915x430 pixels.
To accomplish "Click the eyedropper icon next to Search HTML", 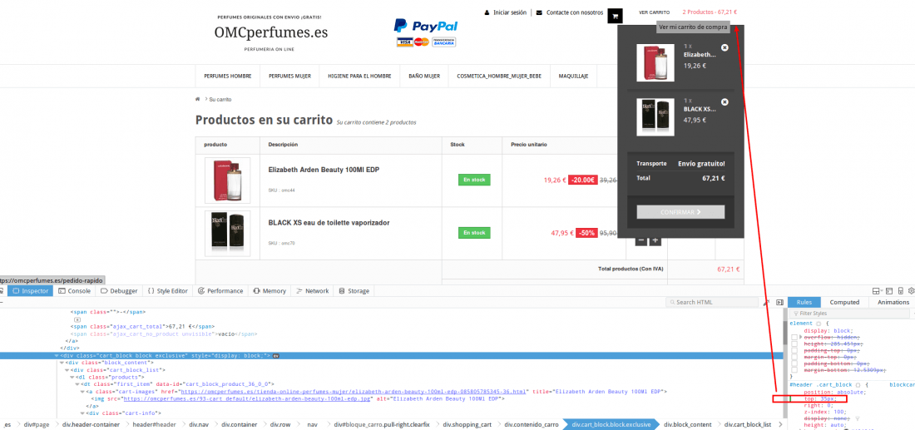I will point(766,302).
